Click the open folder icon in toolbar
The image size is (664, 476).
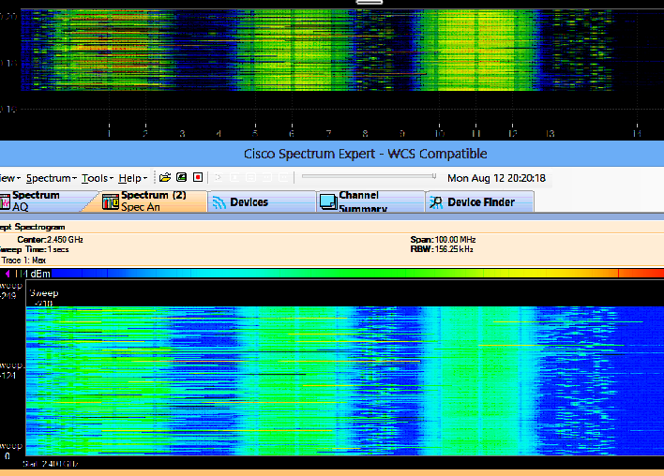point(165,177)
